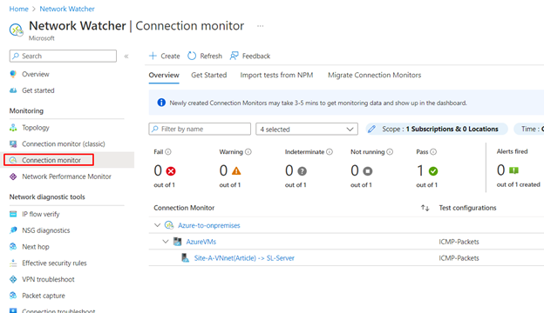This screenshot has width=544, height=313.
Task: Open the Topology sidebar item
Action: pos(36,128)
